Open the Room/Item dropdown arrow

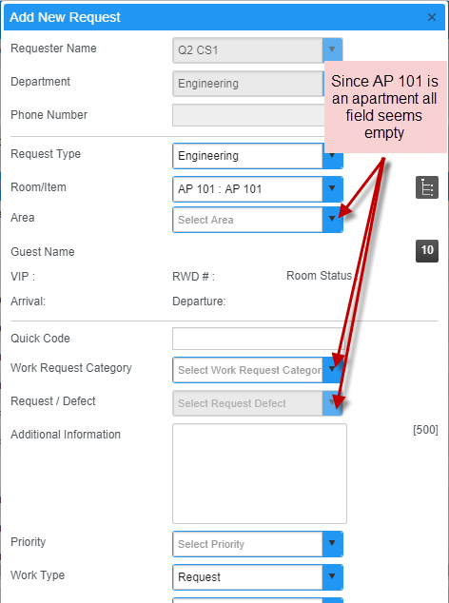coord(332,189)
